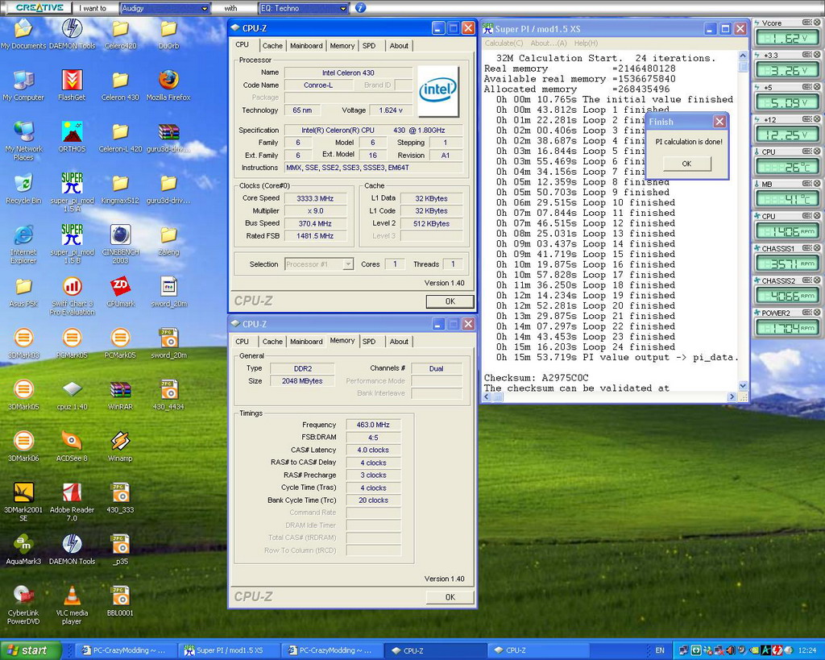The image size is (825, 660).
Task: Click the Windows start button
Action: [x=30, y=650]
